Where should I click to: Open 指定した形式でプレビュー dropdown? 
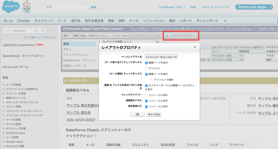pos(97,36)
